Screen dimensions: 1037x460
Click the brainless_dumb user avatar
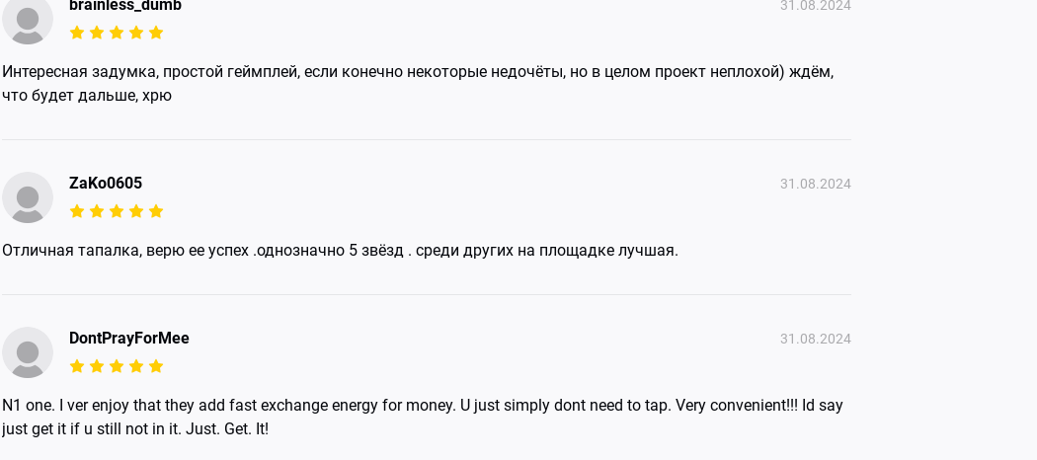tap(28, 20)
